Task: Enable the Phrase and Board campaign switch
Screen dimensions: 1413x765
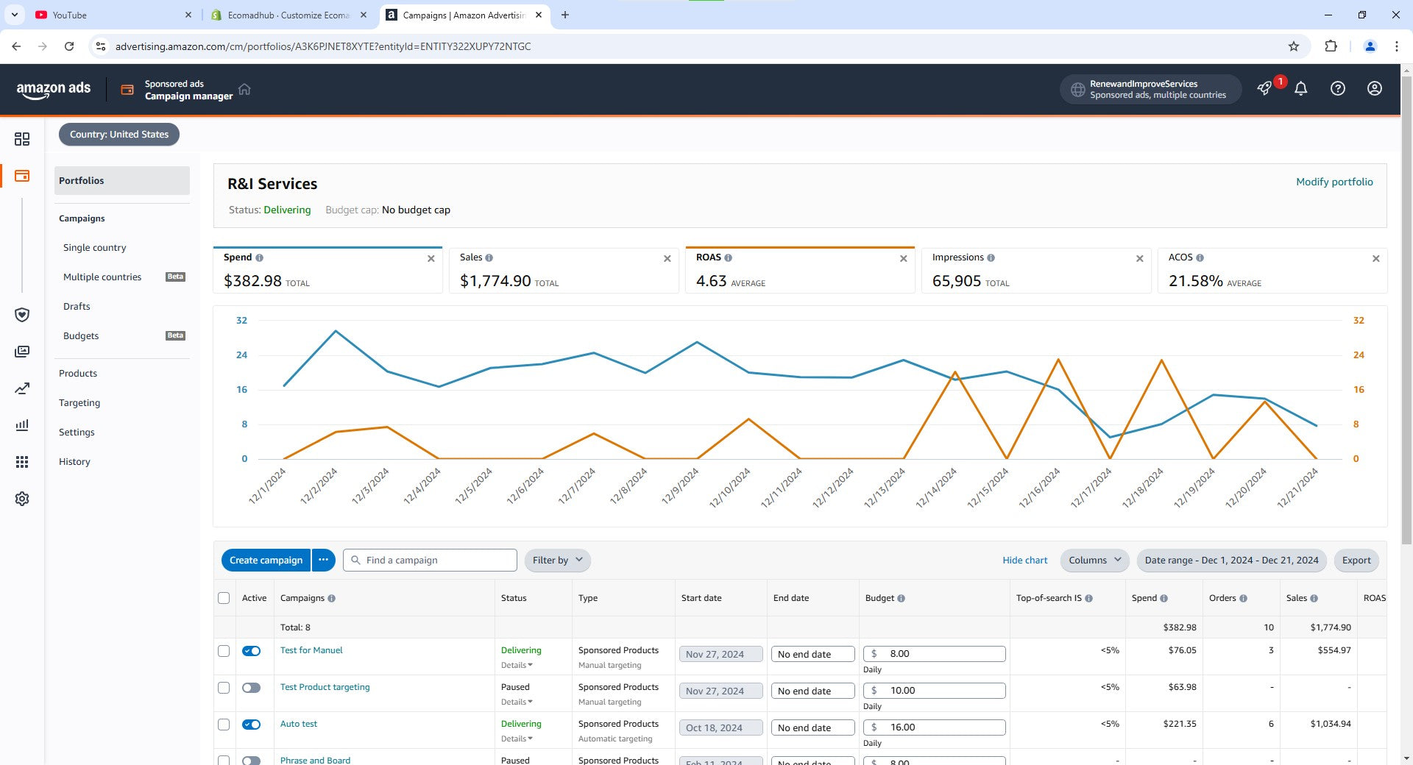Action: pos(251,761)
